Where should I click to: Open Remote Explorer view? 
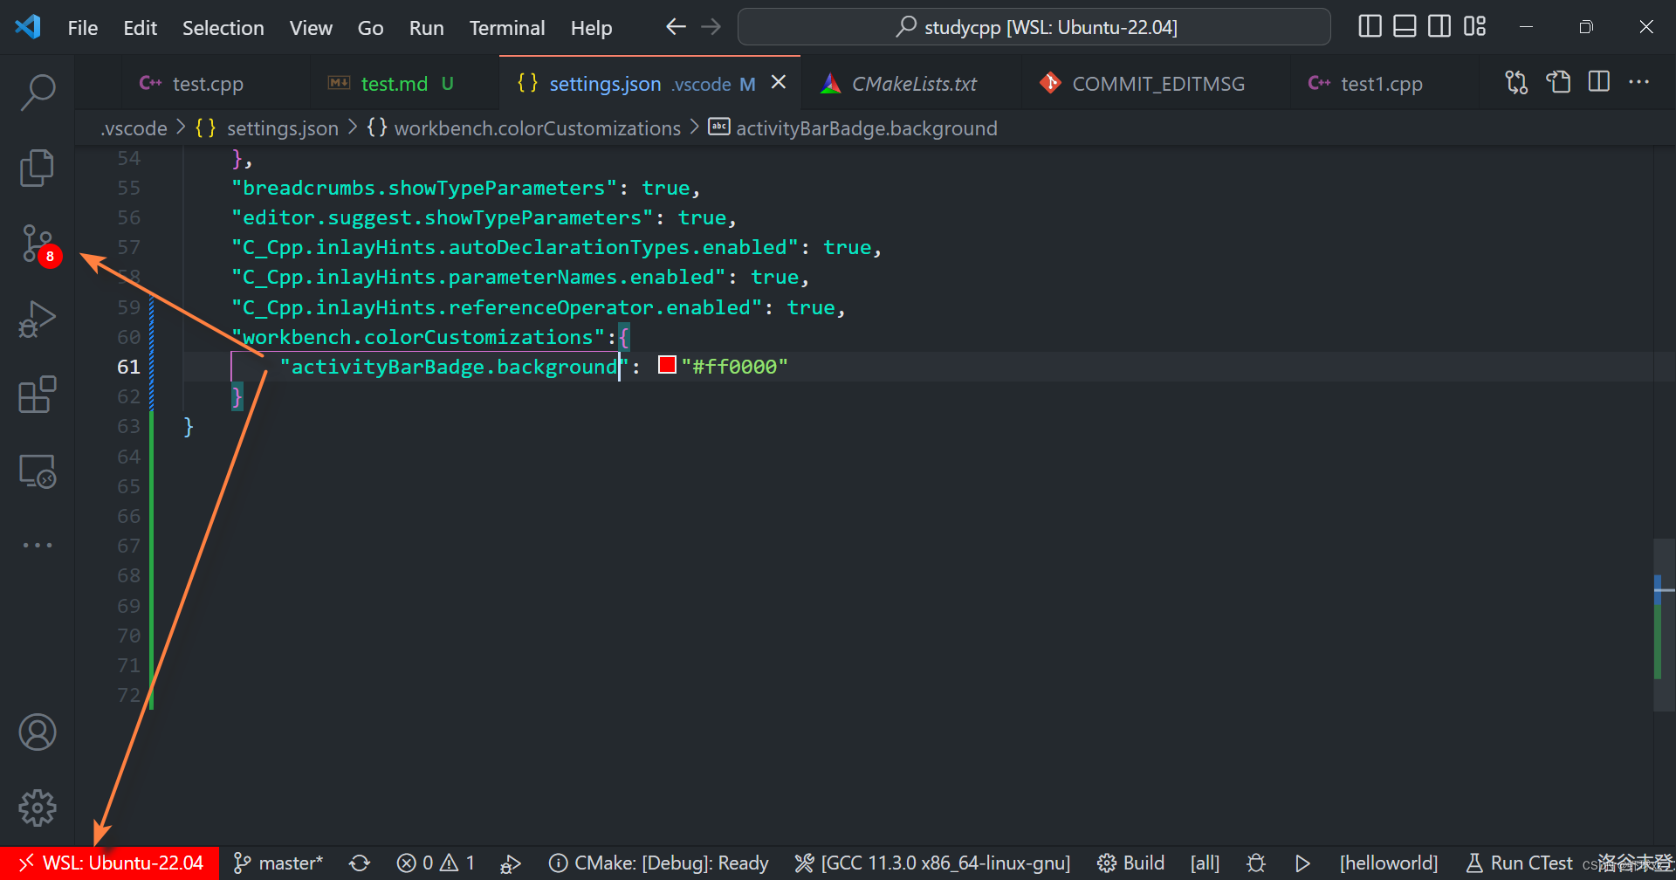[x=38, y=471]
